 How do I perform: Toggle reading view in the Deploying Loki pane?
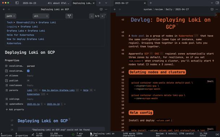coord(101,9)
